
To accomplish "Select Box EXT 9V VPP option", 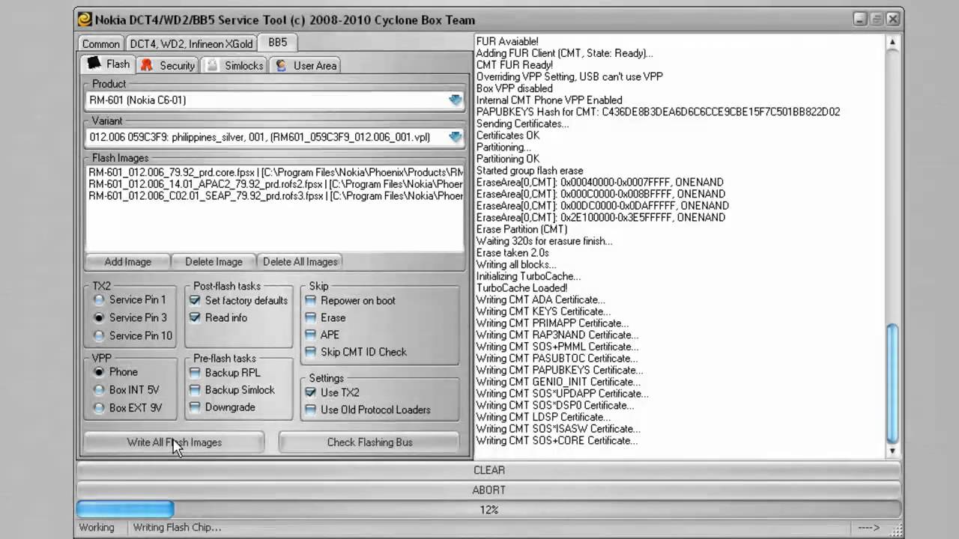I will [x=99, y=407].
